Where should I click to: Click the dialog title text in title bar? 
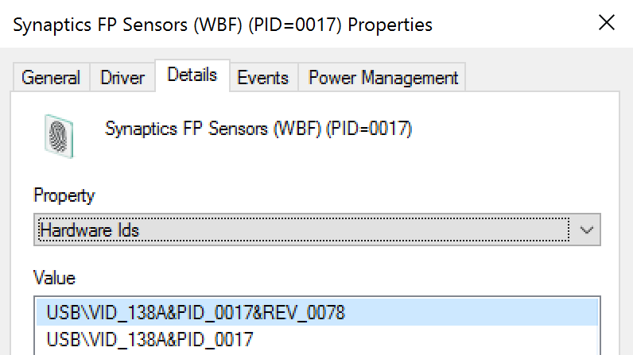(223, 25)
